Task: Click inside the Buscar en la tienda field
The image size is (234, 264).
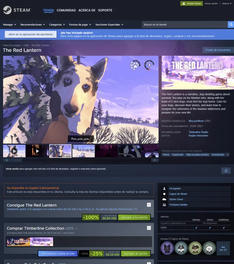Action: tap(185, 24)
